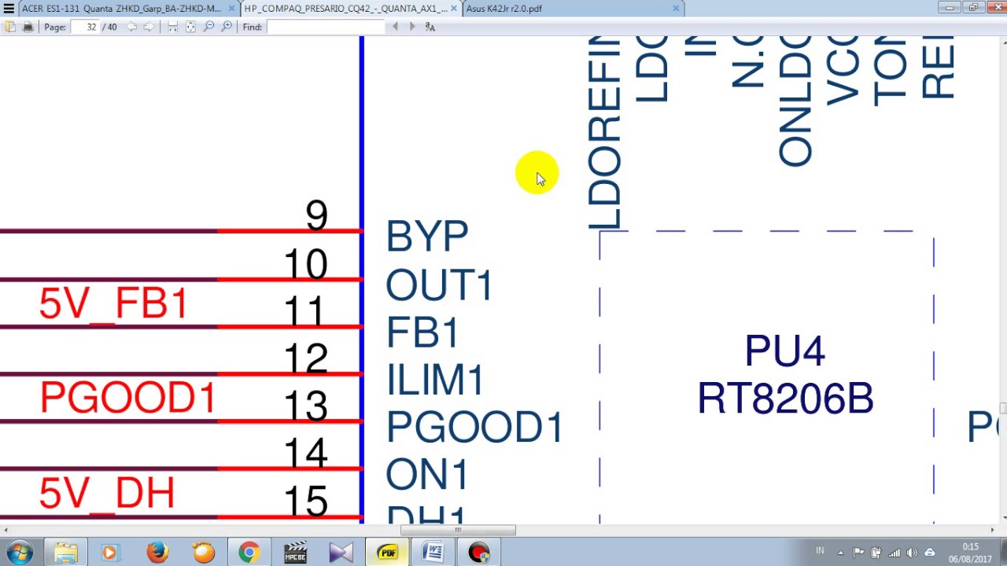Close the HP_COMPAQ_PRESARIO_CQ42 tab
Image resolution: width=1007 pixels, height=566 pixels.
point(454,8)
